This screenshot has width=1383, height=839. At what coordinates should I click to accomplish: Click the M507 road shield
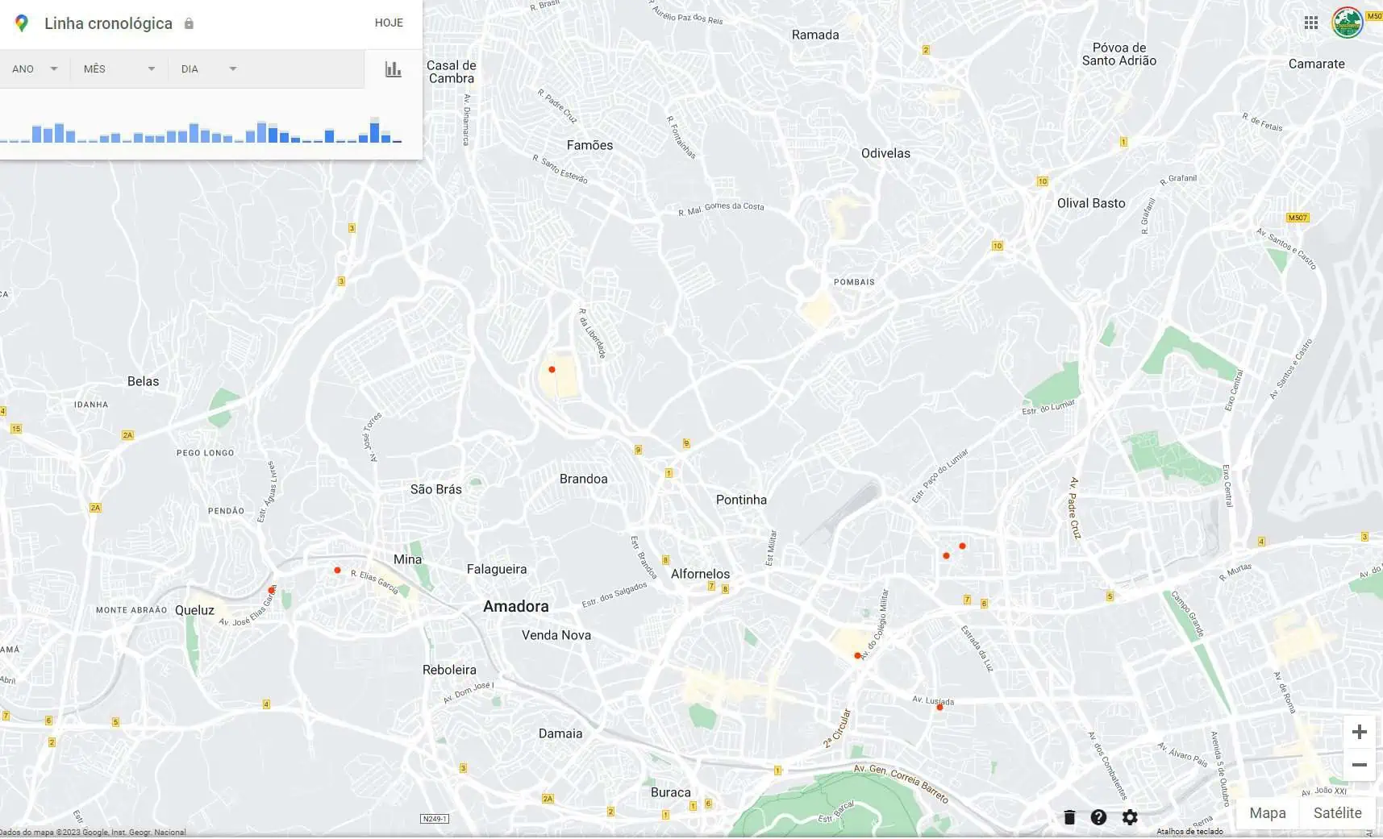[1298, 218]
